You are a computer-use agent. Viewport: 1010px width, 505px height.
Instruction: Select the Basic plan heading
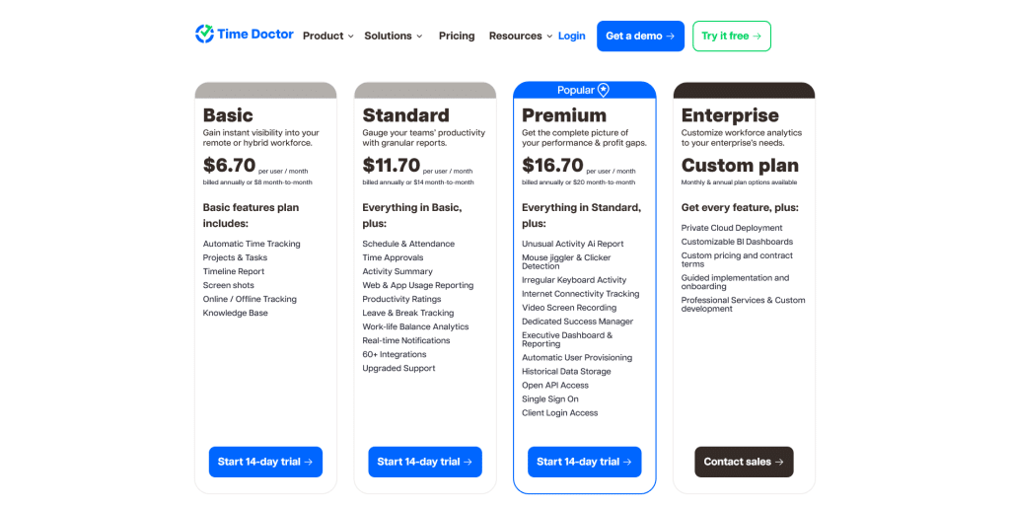228,115
